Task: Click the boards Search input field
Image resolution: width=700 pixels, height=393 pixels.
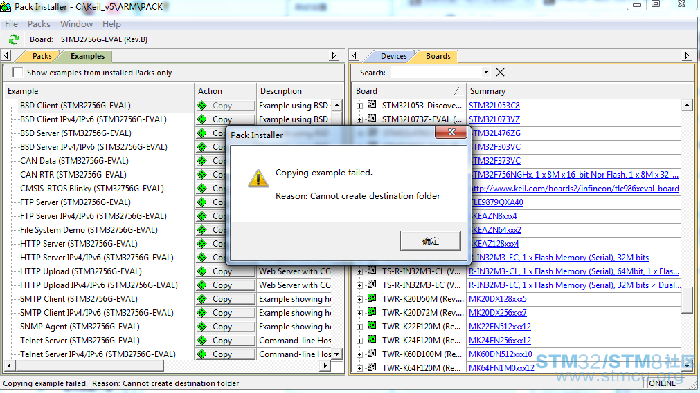Action: point(436,73)
